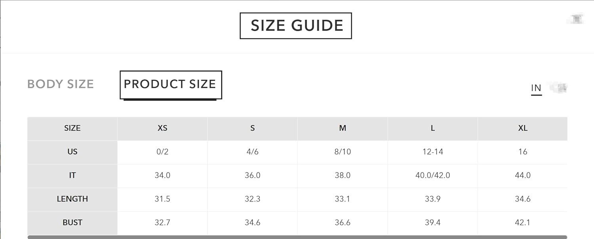This screenshot has width=594, height=239.
Task: Toggle units to IN
Action: point(536,88)
